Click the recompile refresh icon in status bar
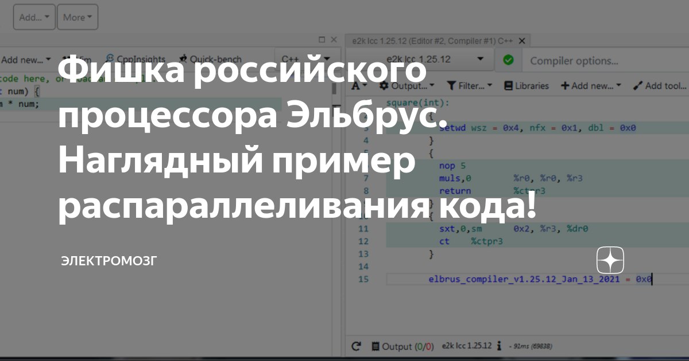The width and height of the screenshot is (689, 361). click(357, 346)
